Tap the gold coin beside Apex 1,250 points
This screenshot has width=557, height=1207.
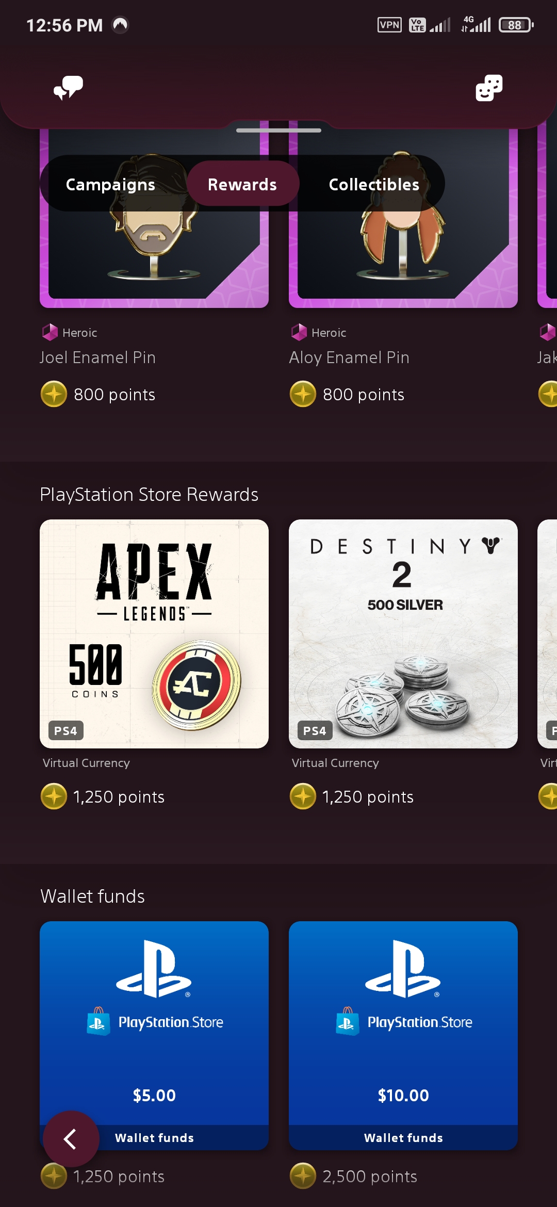pos(54,796)
